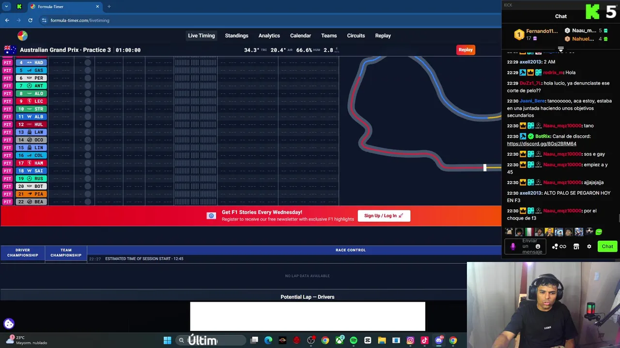This screenshot has height=348, width=620.
Task: Click Fernando11 top gifter entry
Action: coord(536,34)
